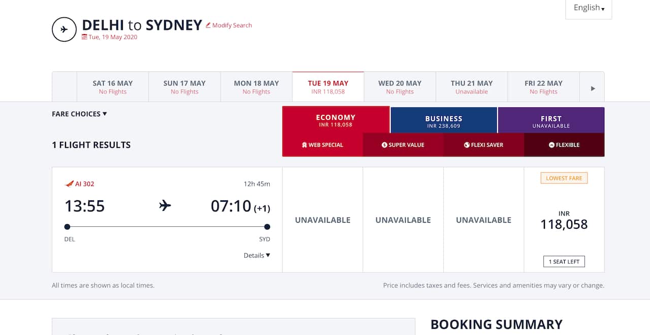Click the round airplane icon beside route title

tap(64, 29)
